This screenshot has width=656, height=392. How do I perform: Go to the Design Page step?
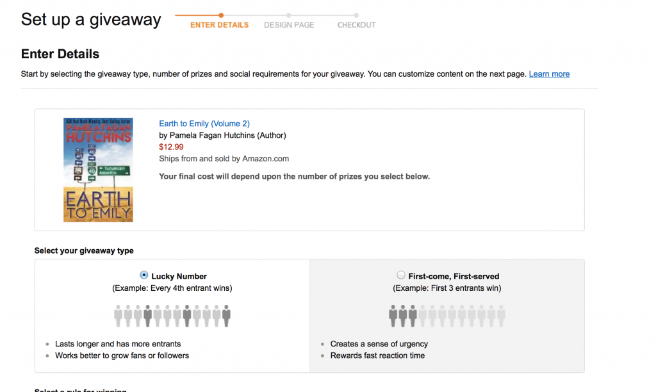click(x=289, y=25)
